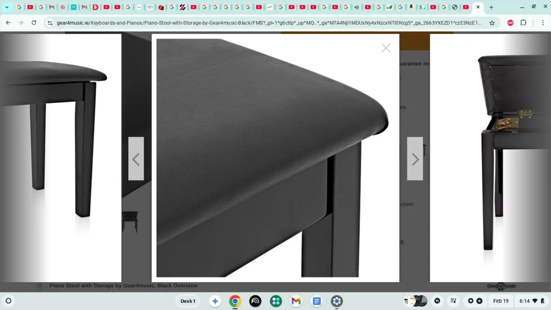Open the Chrome browser from the shelf
The height and width of the screenshot is (310, 551).
point(234,301)
